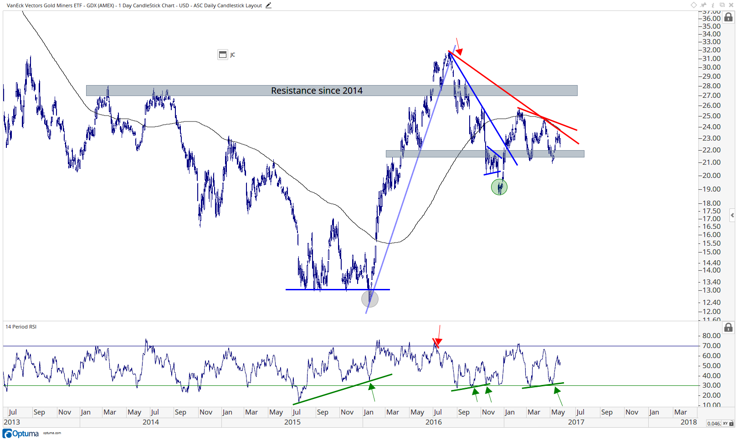This screenshot has height=440, width=738.
Task: Open chart info via the 'i' icon
Action: 713,5
